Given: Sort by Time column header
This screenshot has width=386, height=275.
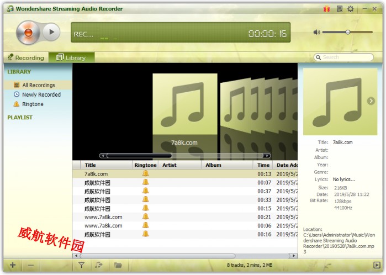Looking at the screenshot, I should (263, 165).
